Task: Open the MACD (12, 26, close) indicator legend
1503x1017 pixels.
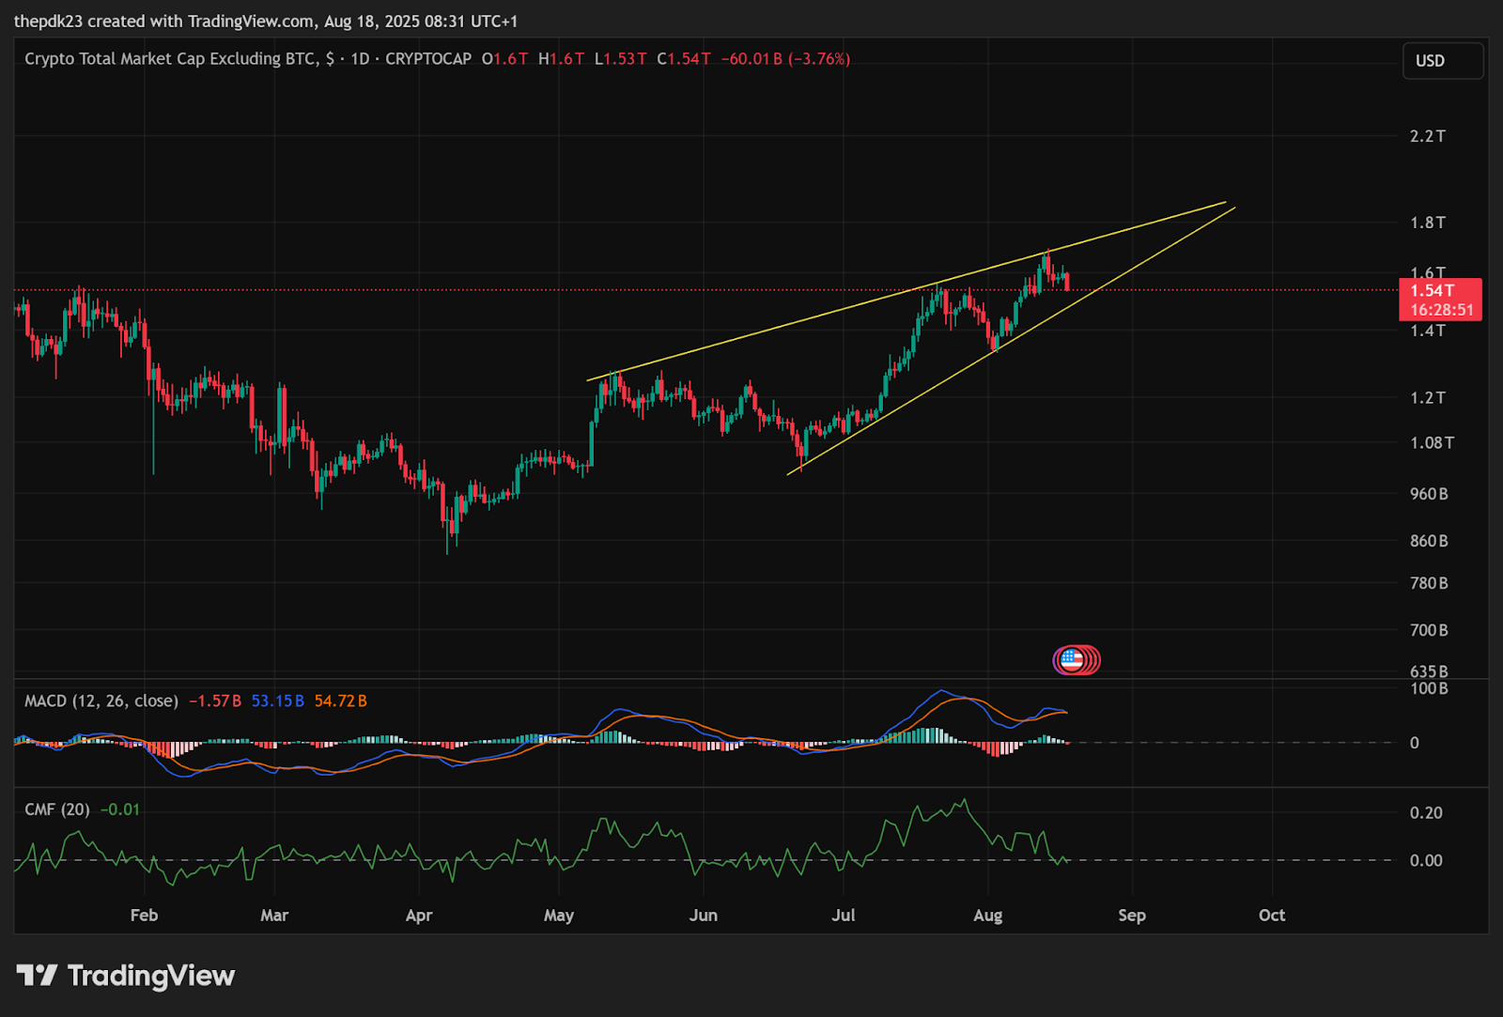Action: click(x=101, y=701)
